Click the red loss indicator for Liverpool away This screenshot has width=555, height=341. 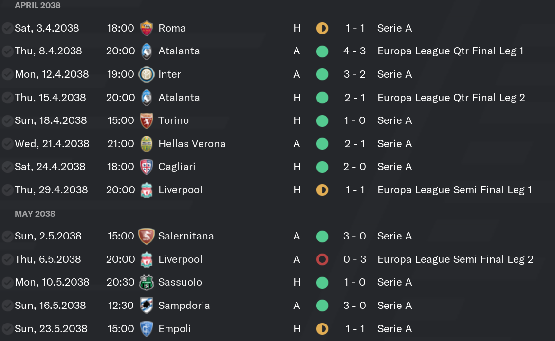coord(322,259)
